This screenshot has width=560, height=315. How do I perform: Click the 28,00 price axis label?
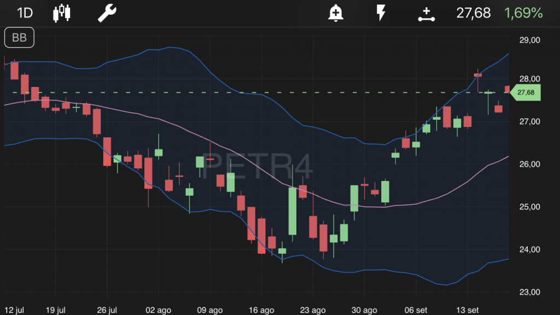(529, 79)
